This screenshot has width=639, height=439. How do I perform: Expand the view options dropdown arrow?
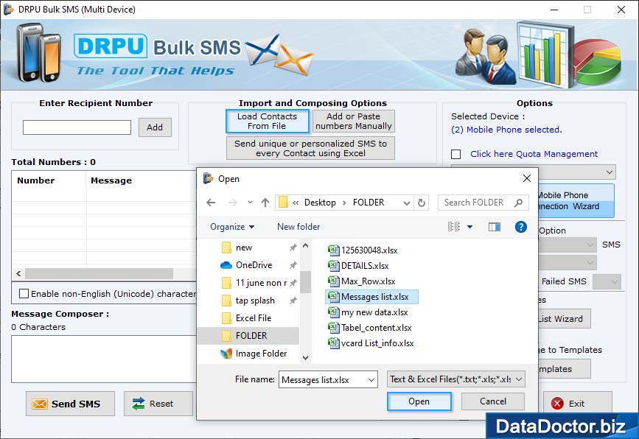pos(469,227)
